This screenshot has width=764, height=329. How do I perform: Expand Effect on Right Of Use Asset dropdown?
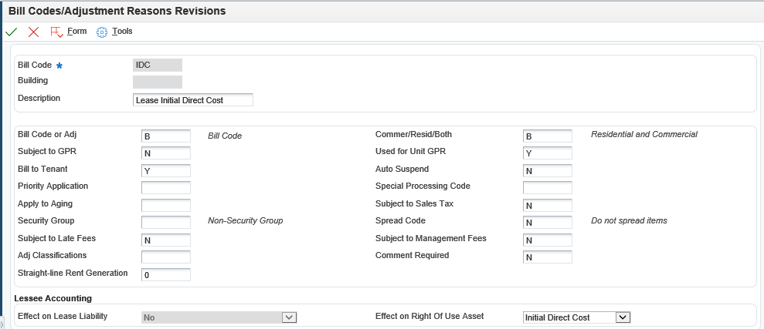tap(623, 317)
